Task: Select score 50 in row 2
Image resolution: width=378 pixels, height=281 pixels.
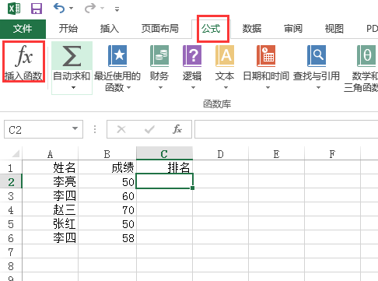Action: [x=107, y=181]
